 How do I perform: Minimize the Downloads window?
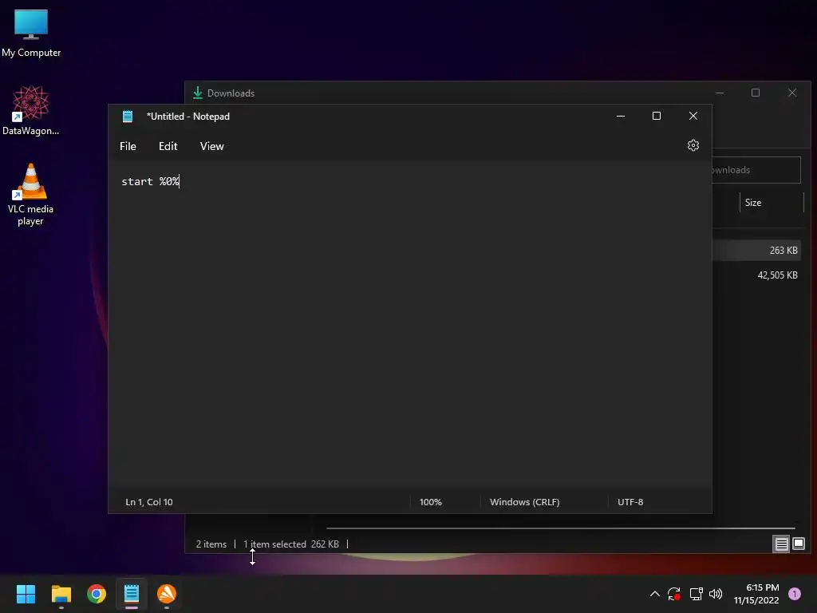coord(720,93)
